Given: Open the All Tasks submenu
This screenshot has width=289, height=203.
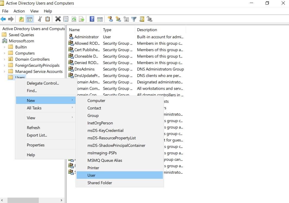Looking at the screenshot, I should [45, 108].
